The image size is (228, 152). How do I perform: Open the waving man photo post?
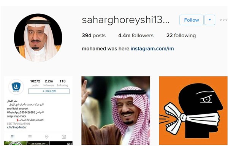tap(116, 111)
